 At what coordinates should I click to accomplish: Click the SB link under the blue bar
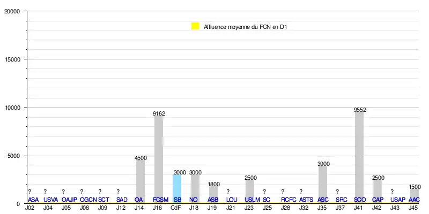(177, 200)
